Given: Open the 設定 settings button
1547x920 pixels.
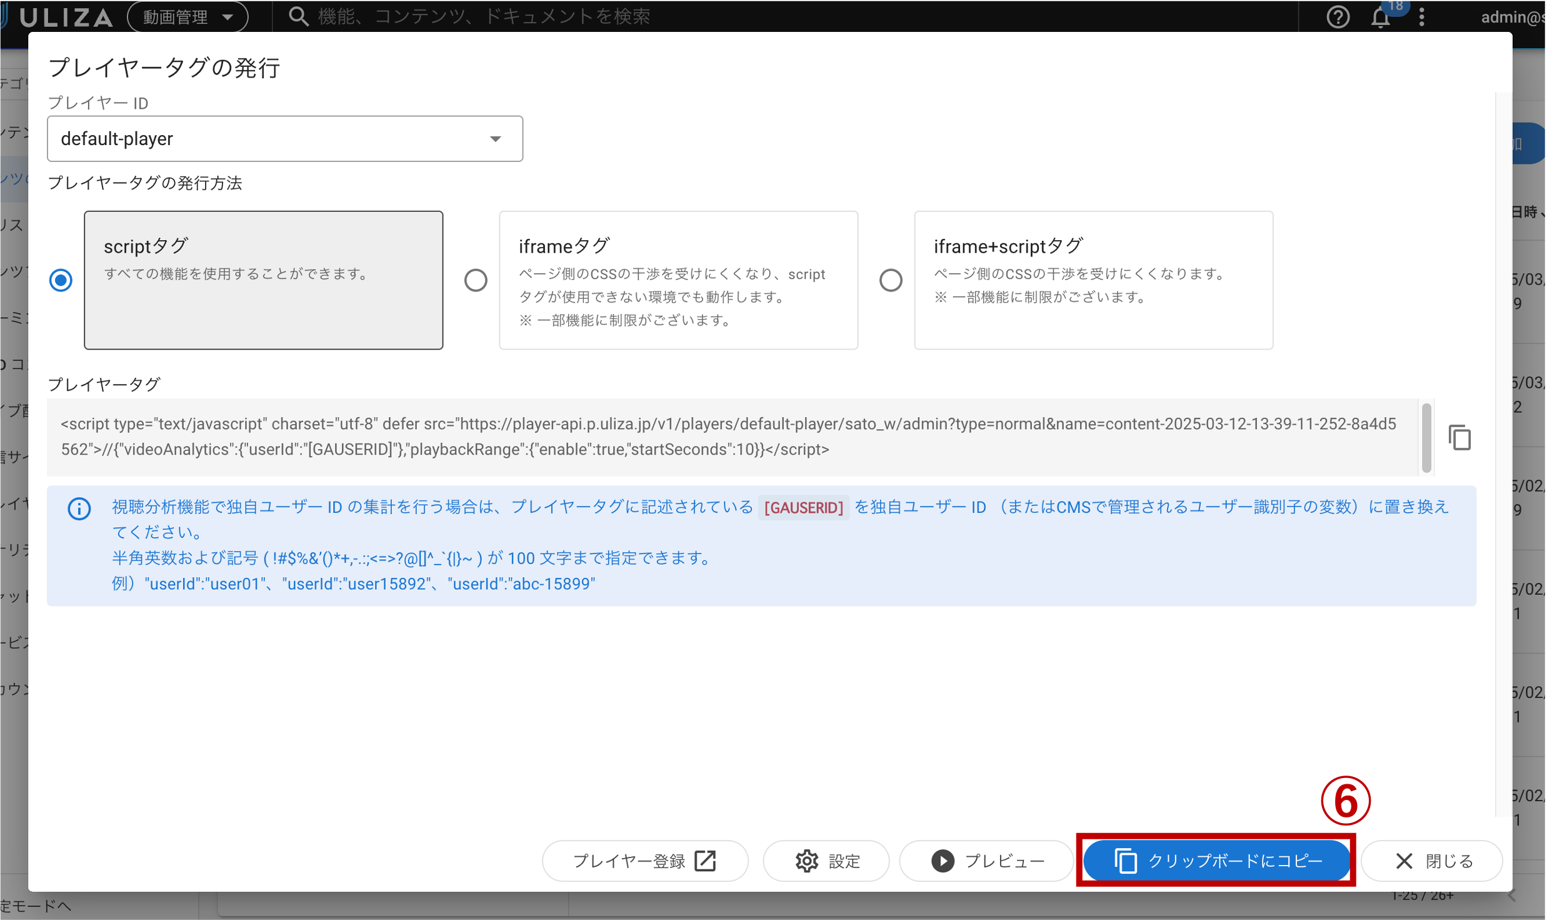Looking at the screenshot, I should point(826,861).
